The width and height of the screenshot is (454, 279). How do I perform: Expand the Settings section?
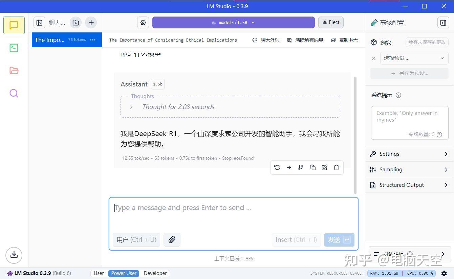tap(409, 154)
